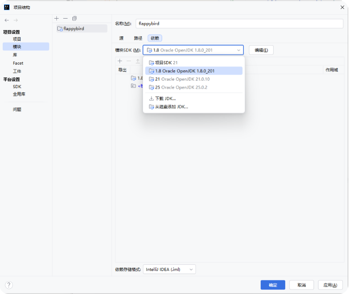The image size is (350, 294).
Task: Click the 编辑 button beside SDK
Action: [x=261, y=50]
